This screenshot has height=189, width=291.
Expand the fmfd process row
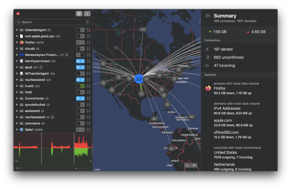(x=17, y=92)
